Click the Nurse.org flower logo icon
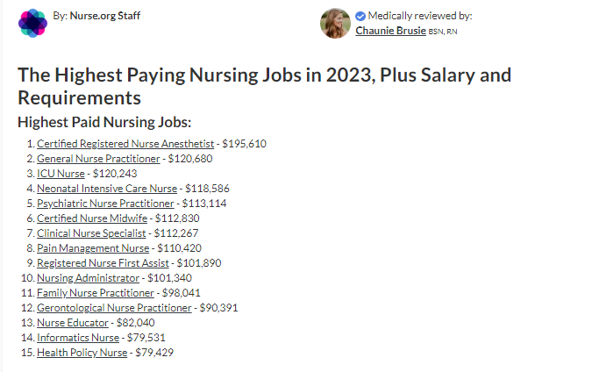This screenshot has width=592, height=372. click(32, 23)
